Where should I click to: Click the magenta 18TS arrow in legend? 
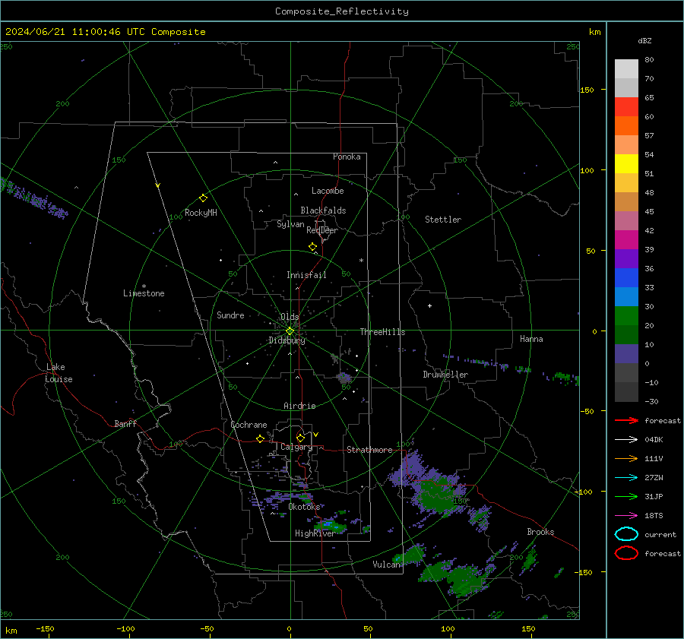[626, 516]
